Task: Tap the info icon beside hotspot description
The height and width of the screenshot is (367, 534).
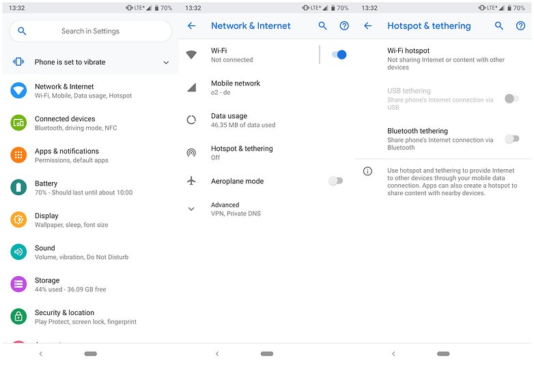Action: click(x=367, y=171)
